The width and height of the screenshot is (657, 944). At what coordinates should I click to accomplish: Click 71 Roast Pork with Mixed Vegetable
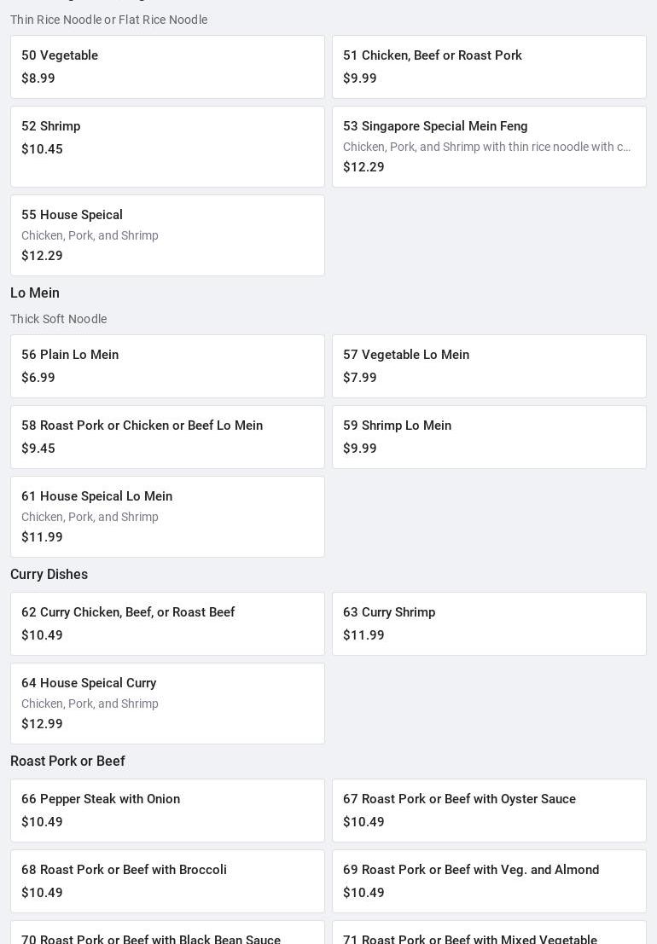click(x=489, y=935)
